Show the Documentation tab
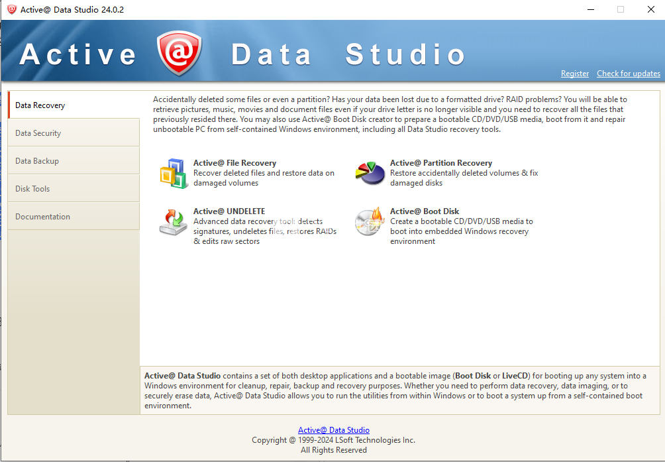The image size is (665, 462). click(x=74, y=216)
